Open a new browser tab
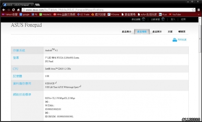202x122 pixels. point(38,5)
